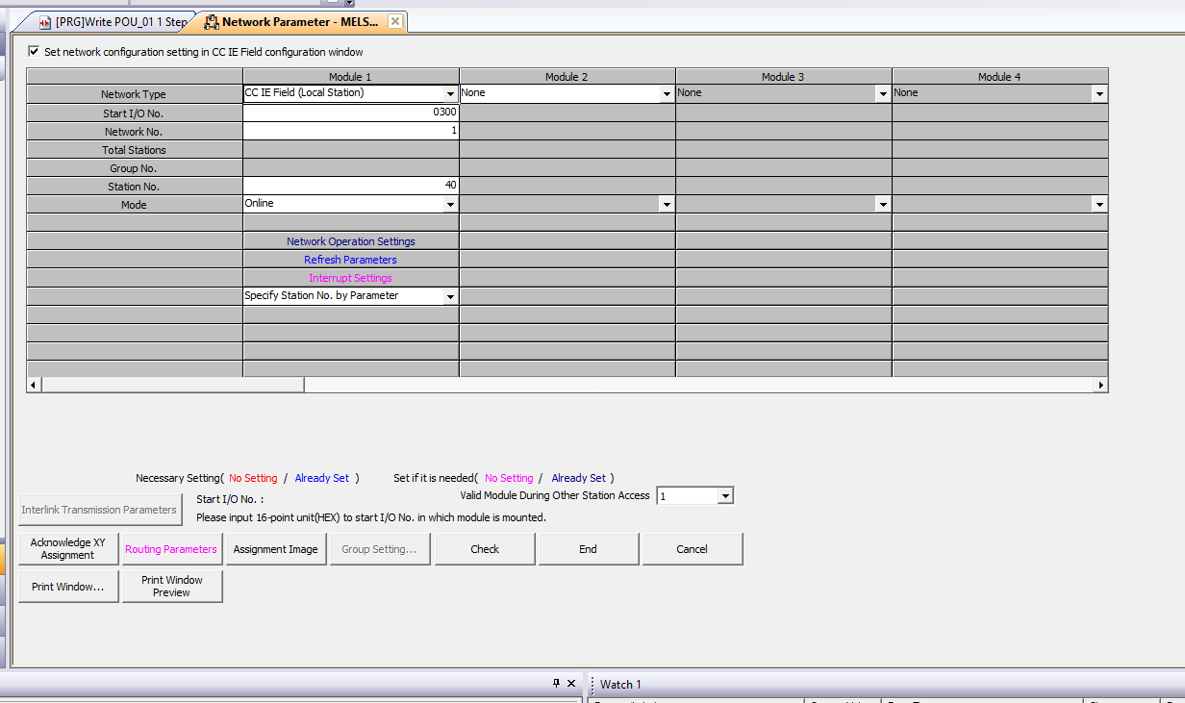The image size is (1185, 703).
Task: Open Module 2 Mode dropdown
Action: (x=667, y=205)
